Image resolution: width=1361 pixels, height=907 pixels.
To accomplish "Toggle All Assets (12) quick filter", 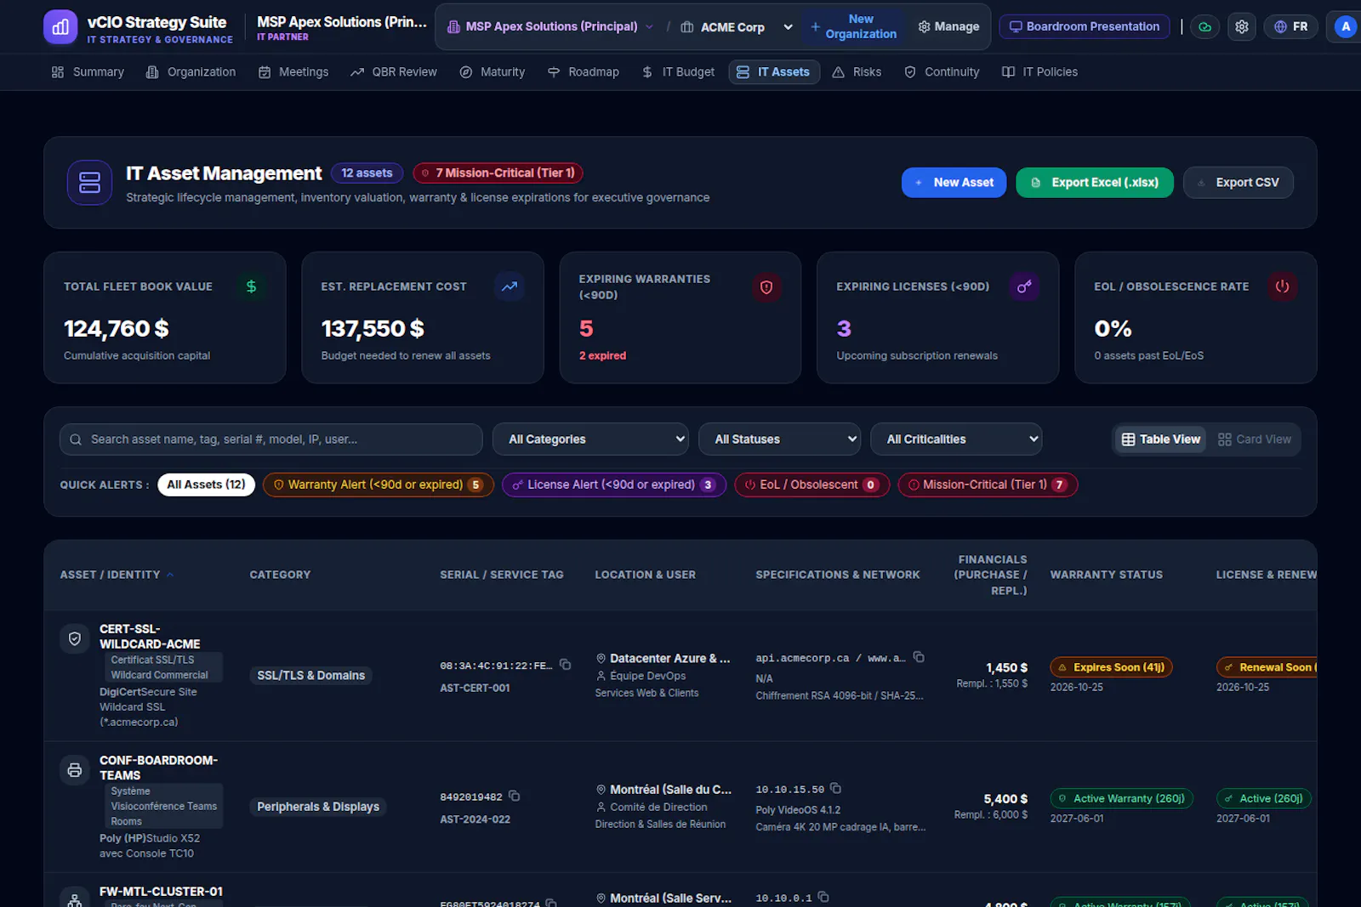I will click(x=206, y=485).
